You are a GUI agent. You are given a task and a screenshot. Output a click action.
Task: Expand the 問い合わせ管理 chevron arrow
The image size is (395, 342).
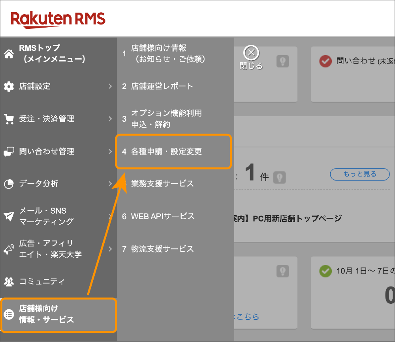(110, 151)
